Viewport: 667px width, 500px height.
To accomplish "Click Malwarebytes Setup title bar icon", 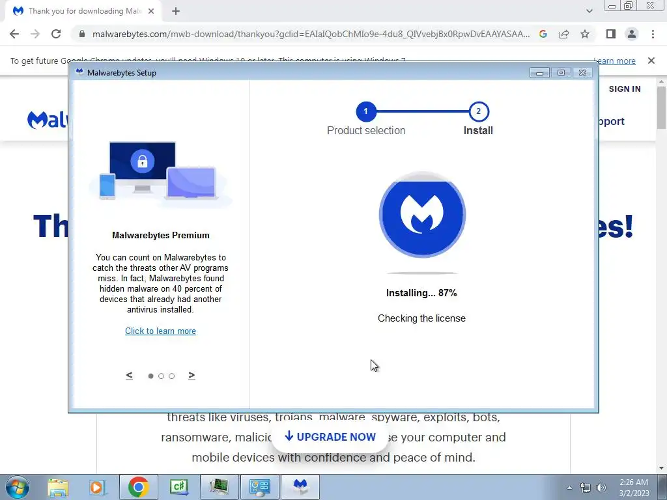I will click(79, 72).
